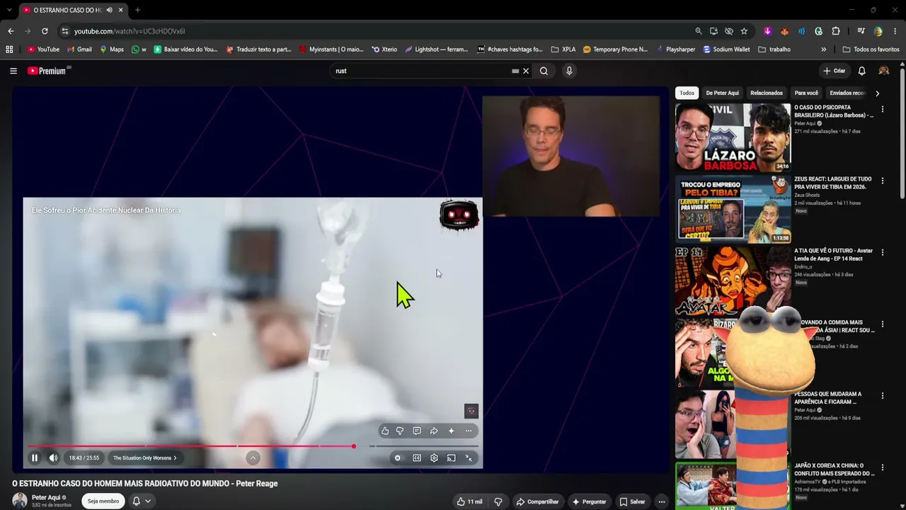Viewport: 906px width, 510px height.
Task: Open the Chrome extensions puzzle icon
Action: click(836, 31)
